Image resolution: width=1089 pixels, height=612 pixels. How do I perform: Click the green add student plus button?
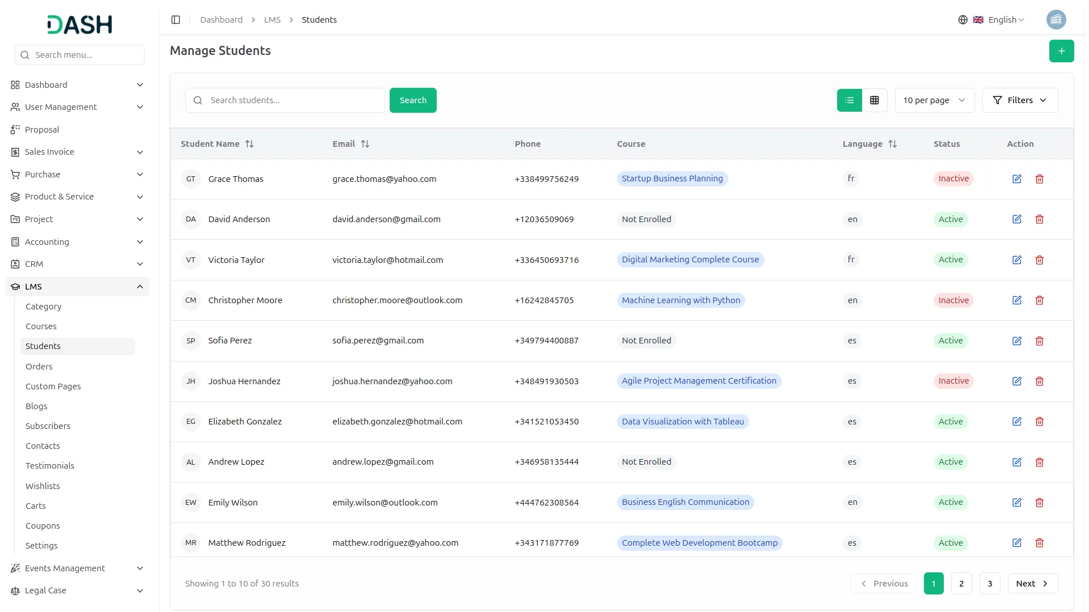point(1061,51)
